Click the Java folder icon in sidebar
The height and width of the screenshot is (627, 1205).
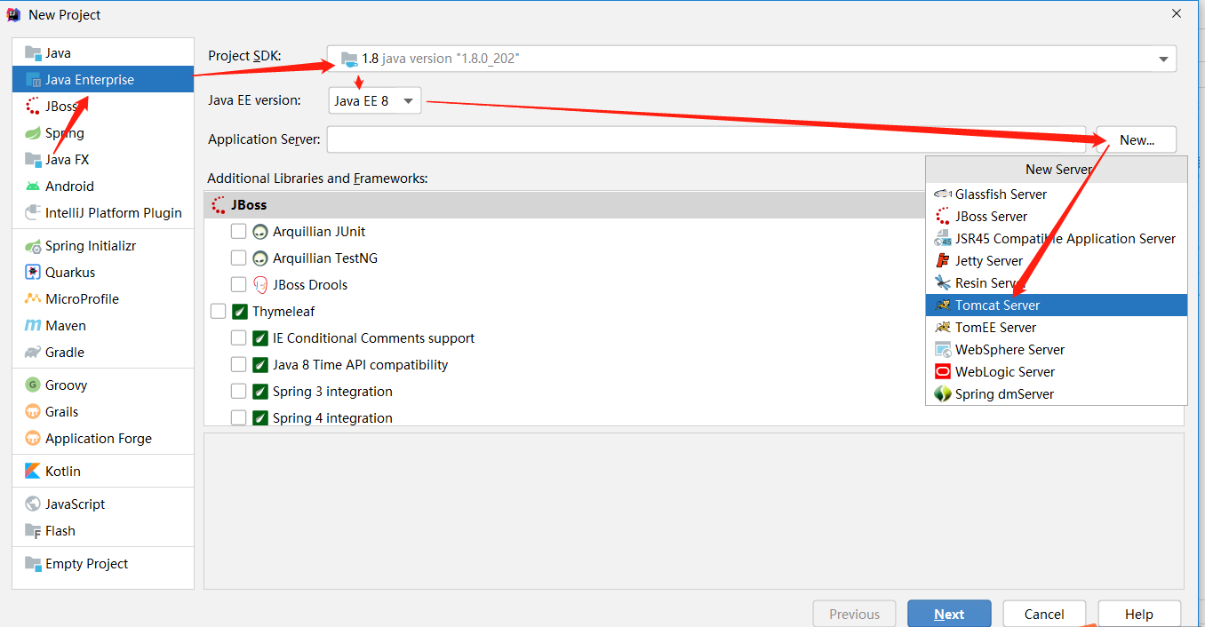pyautogui.click(x=33, y=53)
